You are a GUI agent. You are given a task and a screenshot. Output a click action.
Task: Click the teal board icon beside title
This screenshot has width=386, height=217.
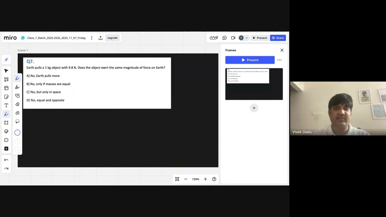tap(23, 38)
